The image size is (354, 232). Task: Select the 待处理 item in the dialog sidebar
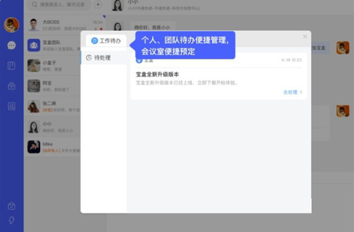[x=104, y=58]
